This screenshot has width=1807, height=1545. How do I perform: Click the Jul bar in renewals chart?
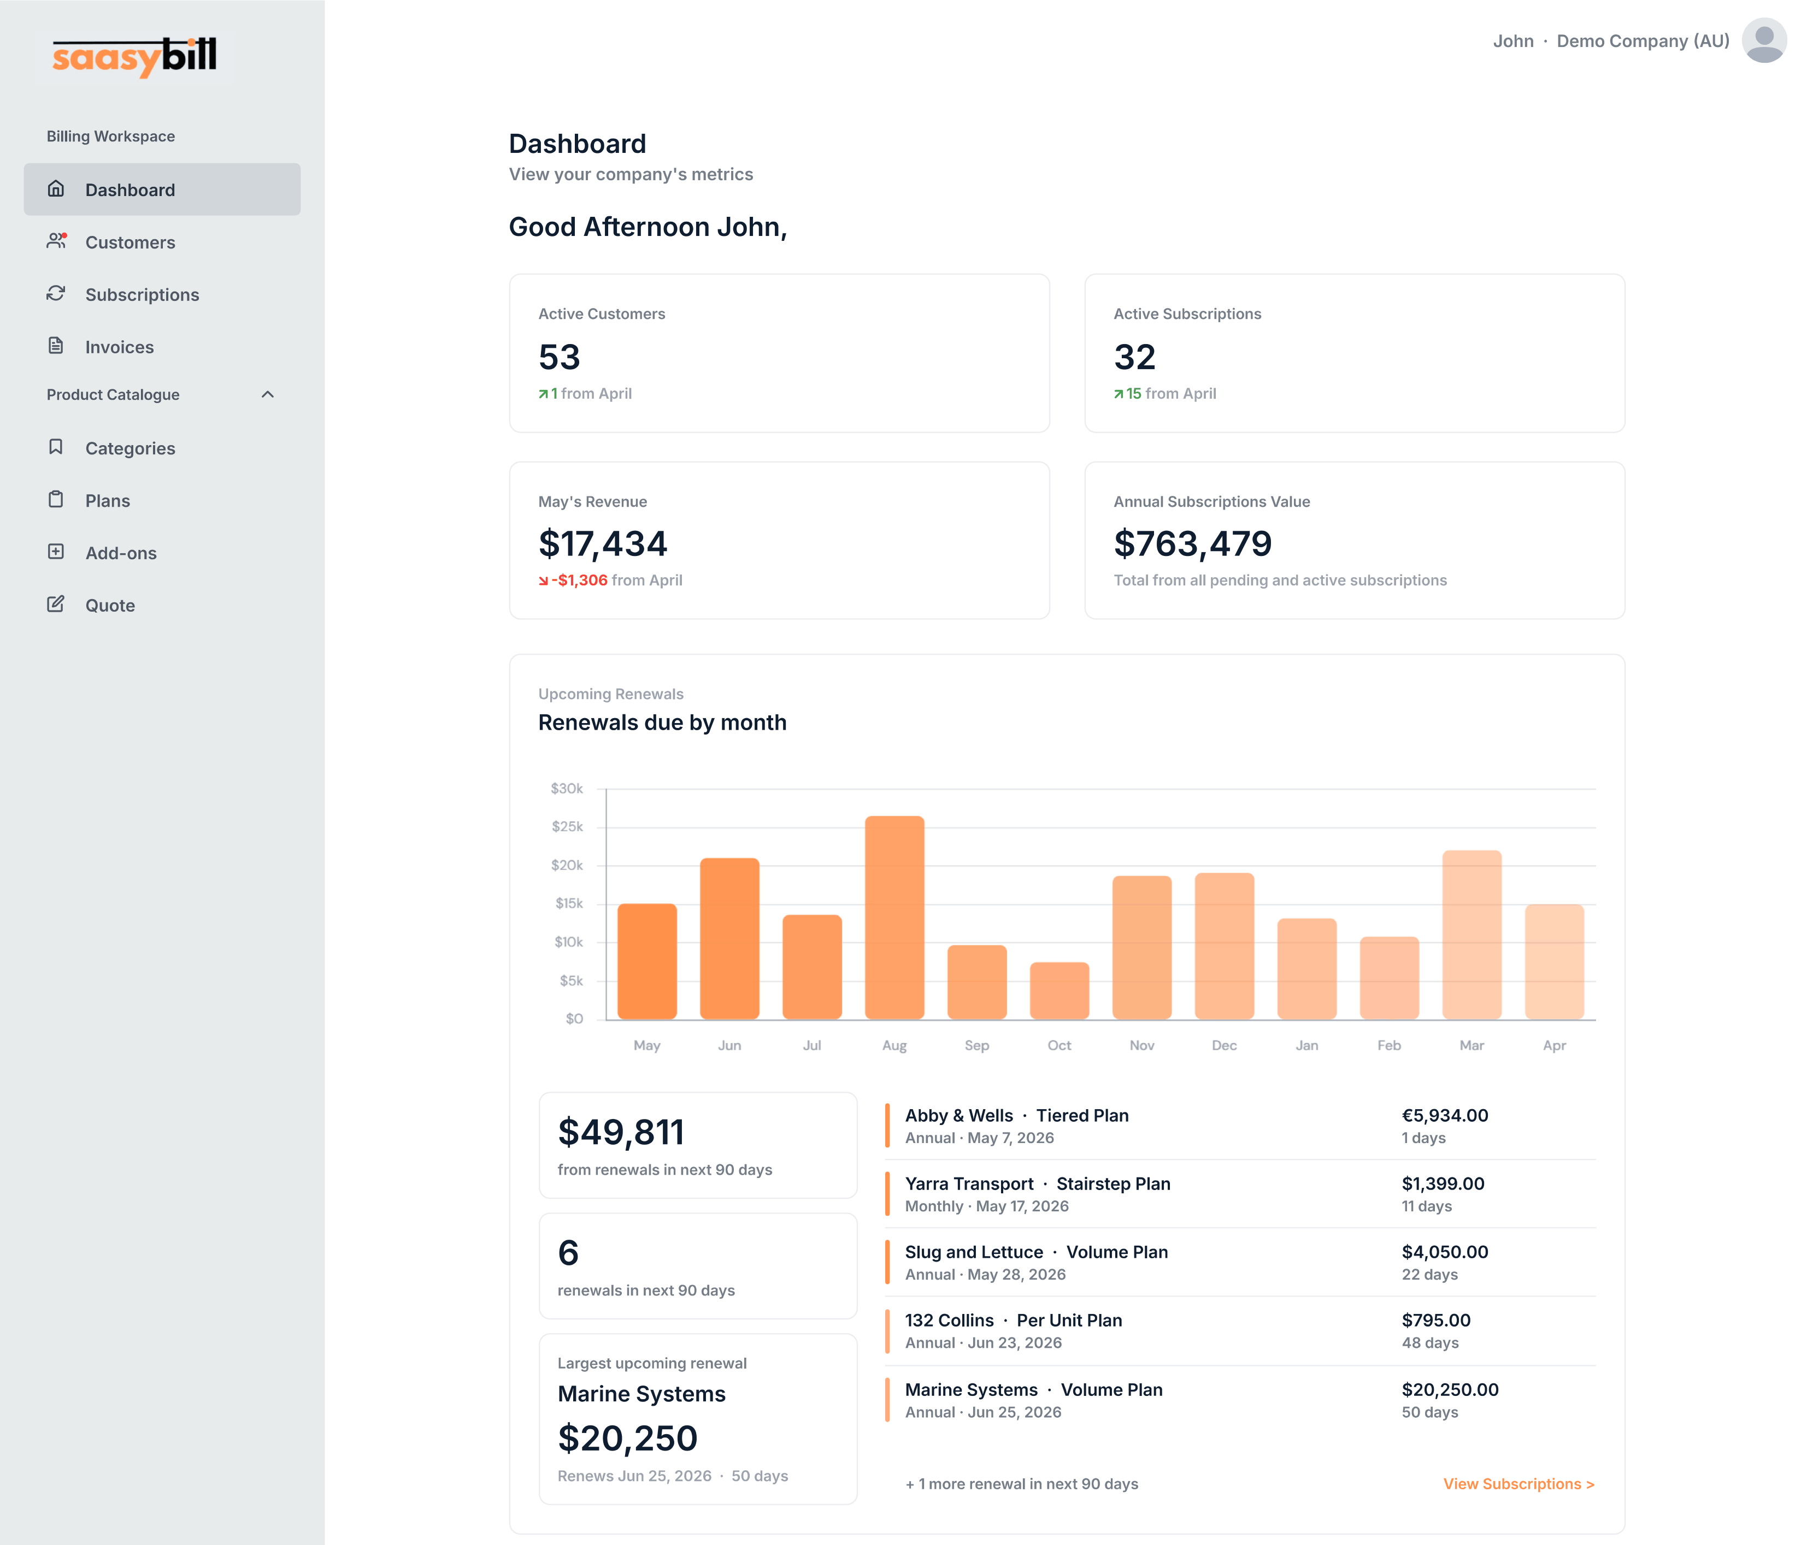(x=812, y=967)
